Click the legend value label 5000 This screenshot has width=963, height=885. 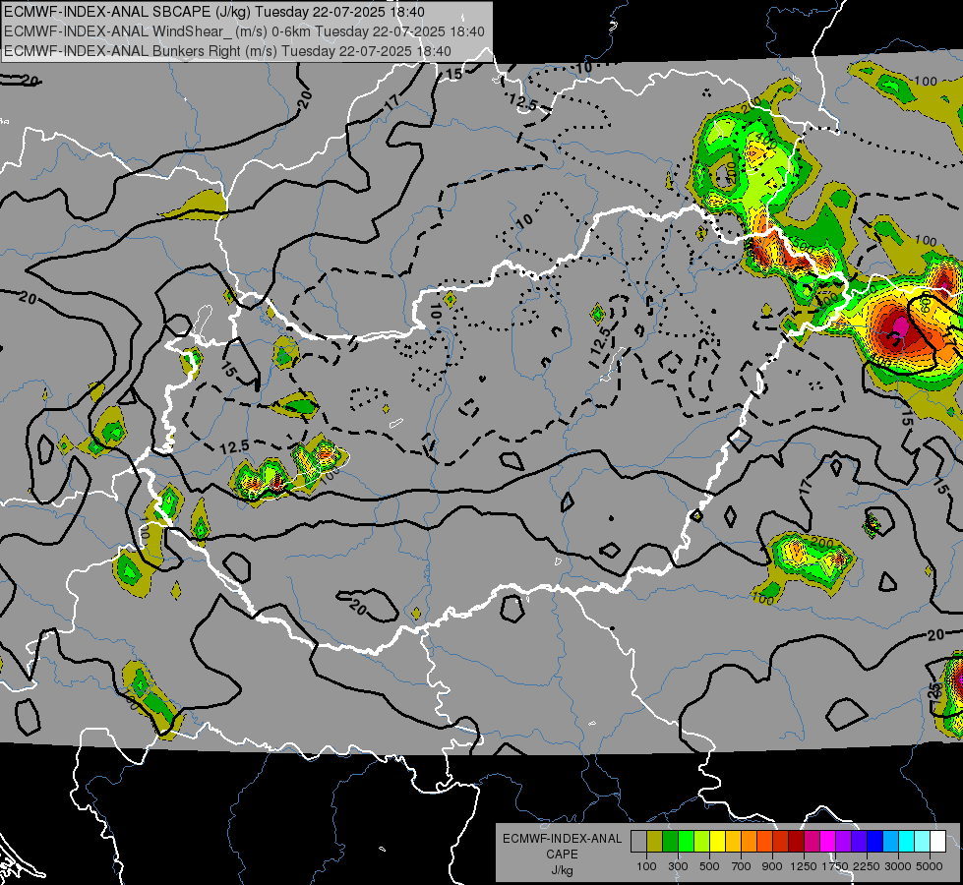click(x=930, y=866)
